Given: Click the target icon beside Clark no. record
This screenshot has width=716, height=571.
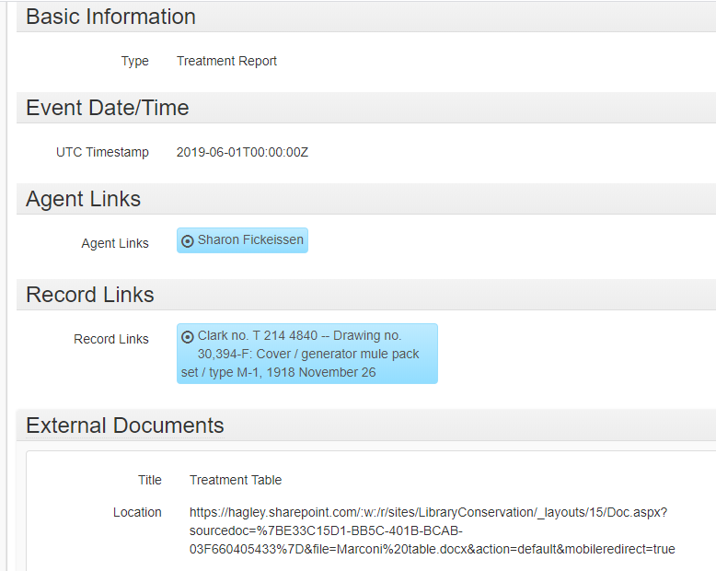Looking at the screenshot, I should pyautogui.click(x=187, y=337).
